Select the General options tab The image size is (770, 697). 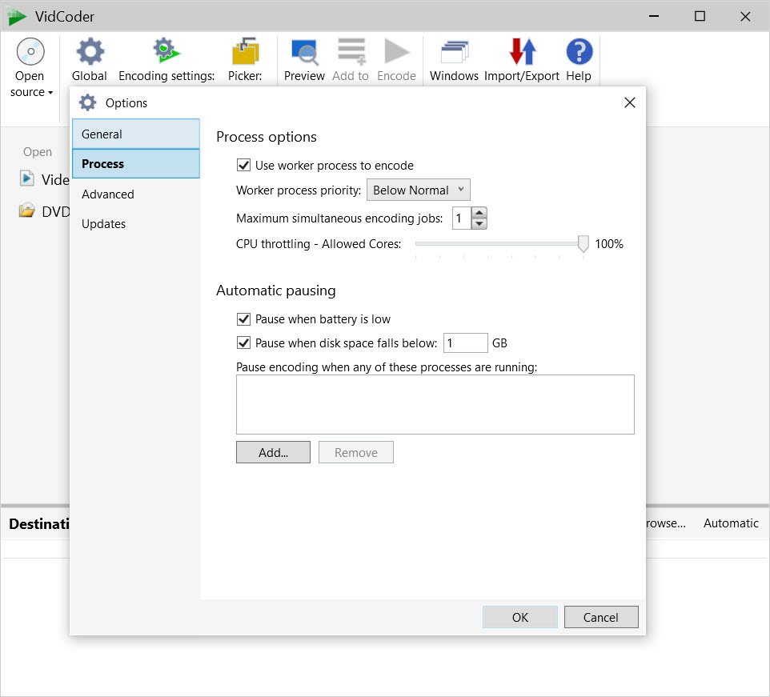tap(136, 134)
